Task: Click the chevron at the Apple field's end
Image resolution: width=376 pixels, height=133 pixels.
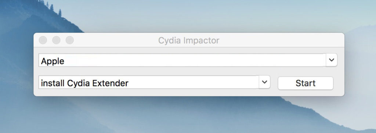Action: [332, 60]
